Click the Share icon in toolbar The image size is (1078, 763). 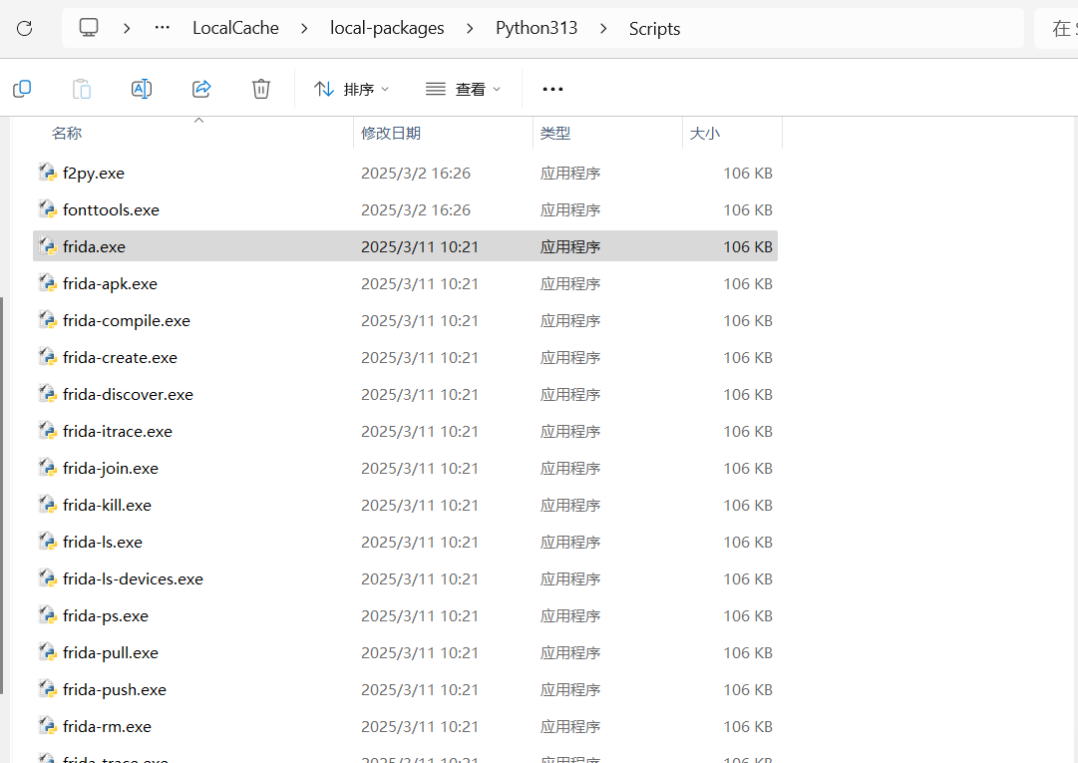click(200, 89)
